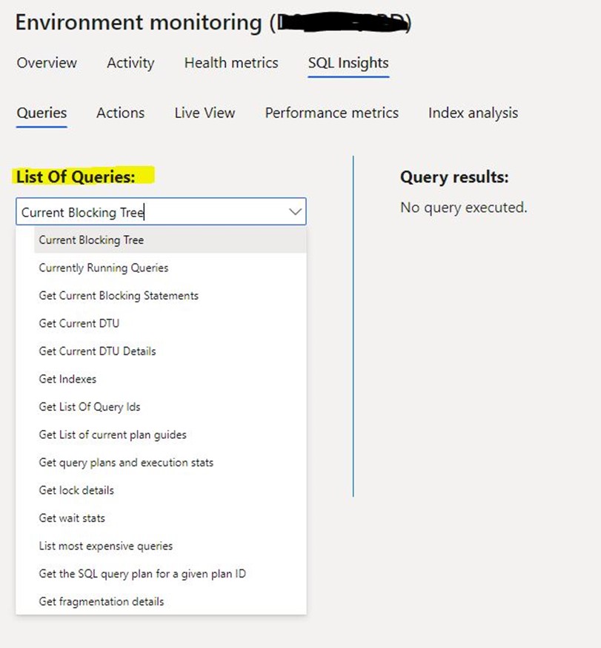601x648 pixels.
Task: Select Get Current DTU Details entry
Action: (170, 351)
